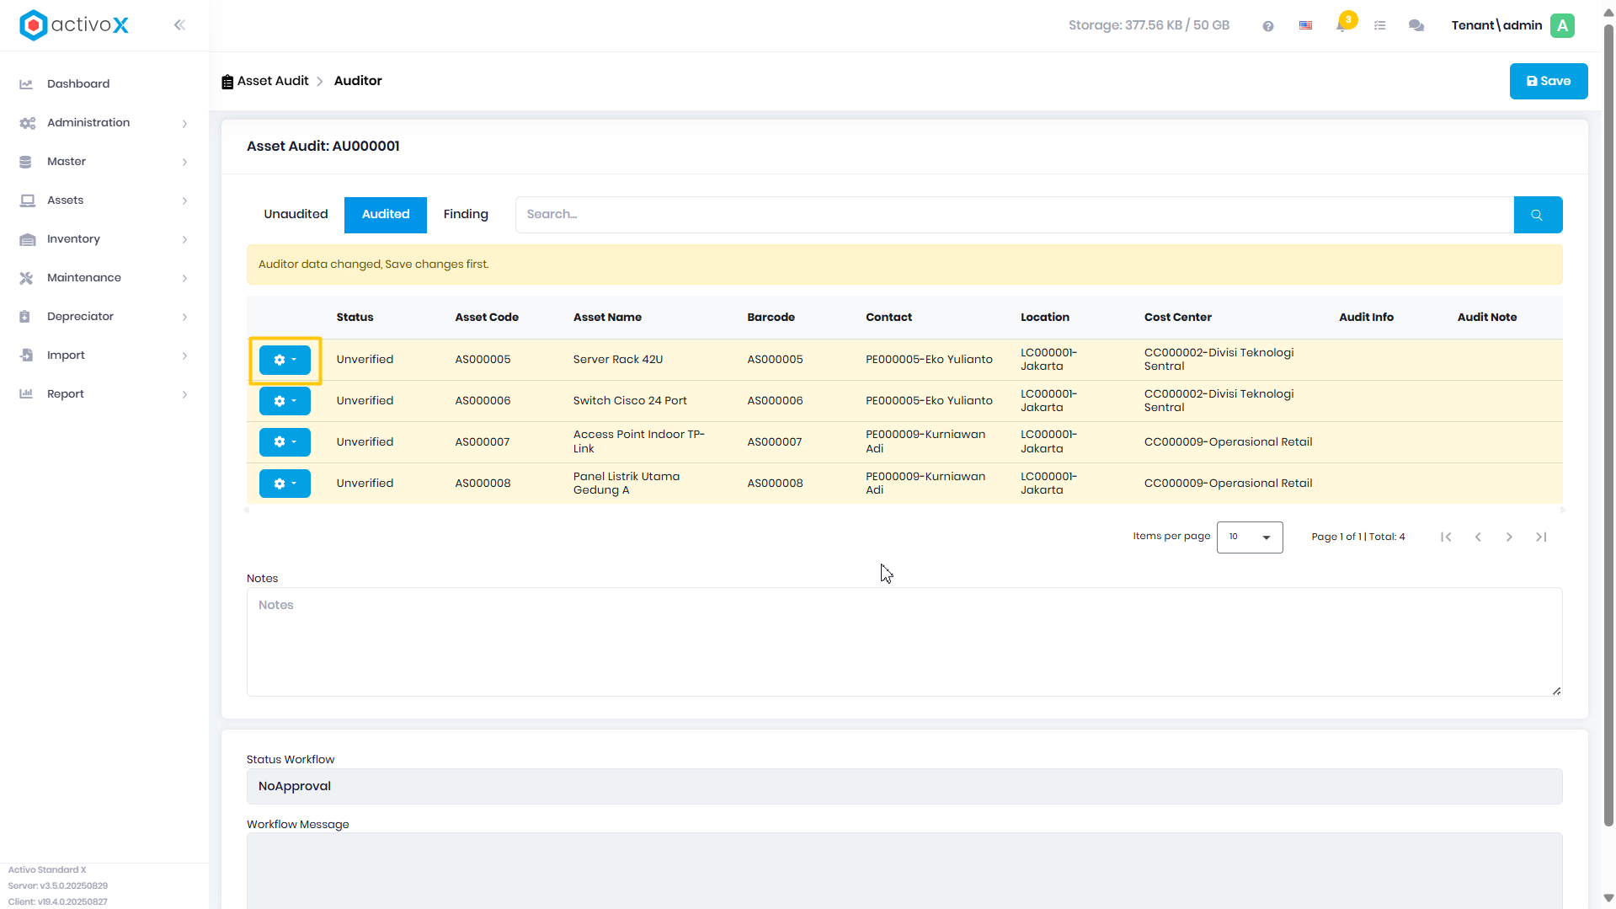The width and height of the screenshot is (1616, 909).
Task: Click the Report bar chart icon
Action: tap(26, 394)
